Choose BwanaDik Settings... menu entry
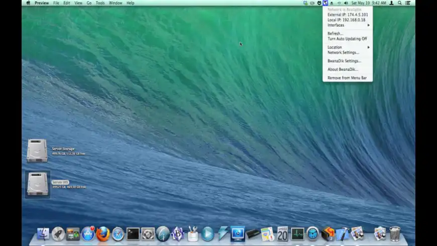Viewport: 437px width, 246px height. tap(344, 61)
